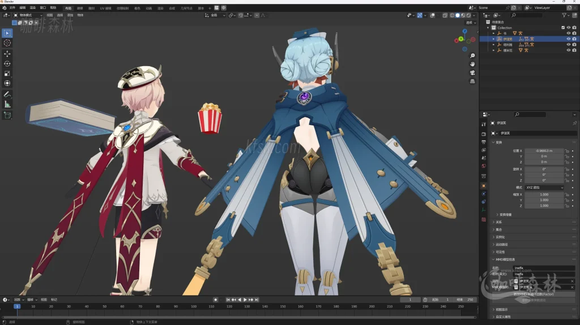Enable material preview shading mode
Viewport: 580px width, 325px height.
[x=463, y=15]
